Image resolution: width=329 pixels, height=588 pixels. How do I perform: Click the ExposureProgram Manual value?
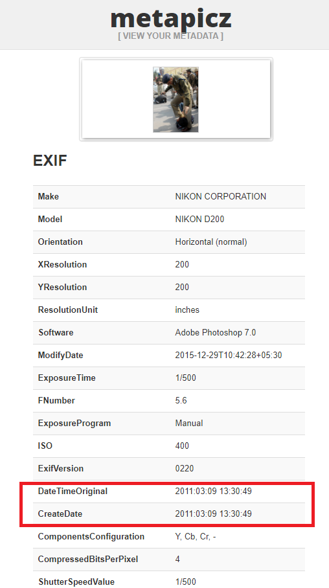coord(189,423)
